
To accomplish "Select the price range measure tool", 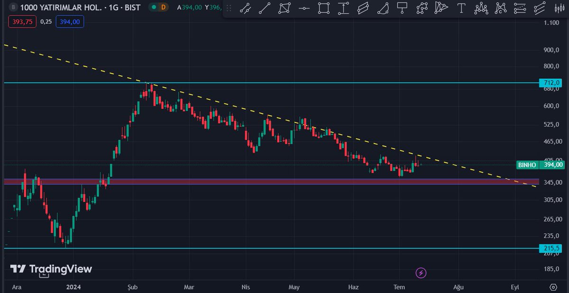I will (343, 8).
